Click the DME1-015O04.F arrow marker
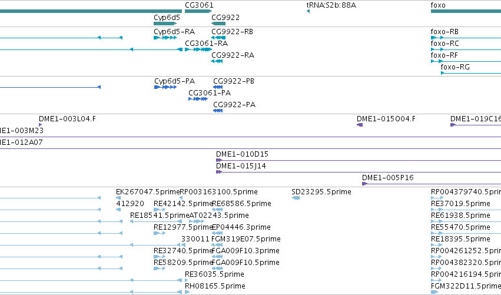This screenshot has height=295, width=501. point(360,125)
